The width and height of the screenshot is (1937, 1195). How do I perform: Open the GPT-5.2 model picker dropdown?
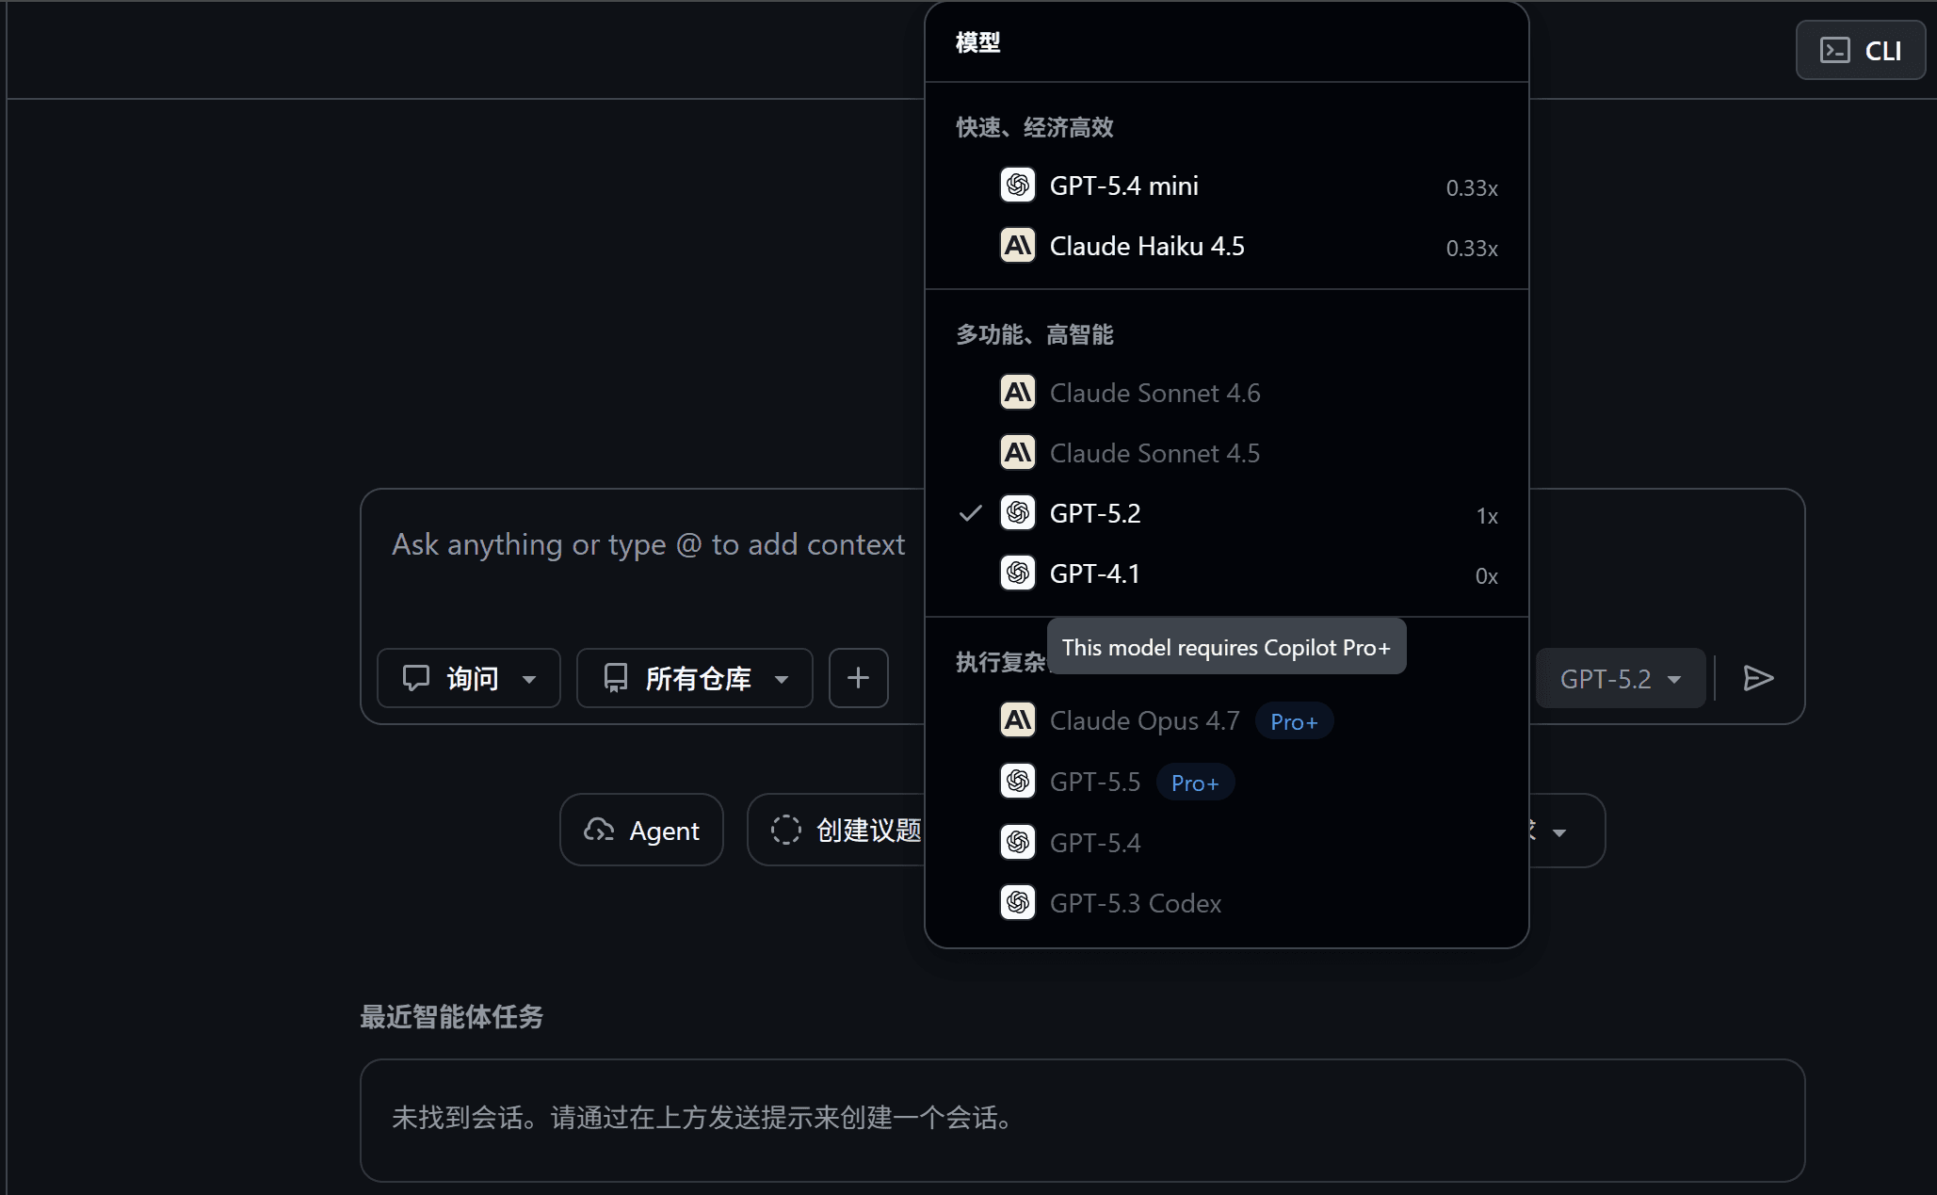click(1620, 678)
